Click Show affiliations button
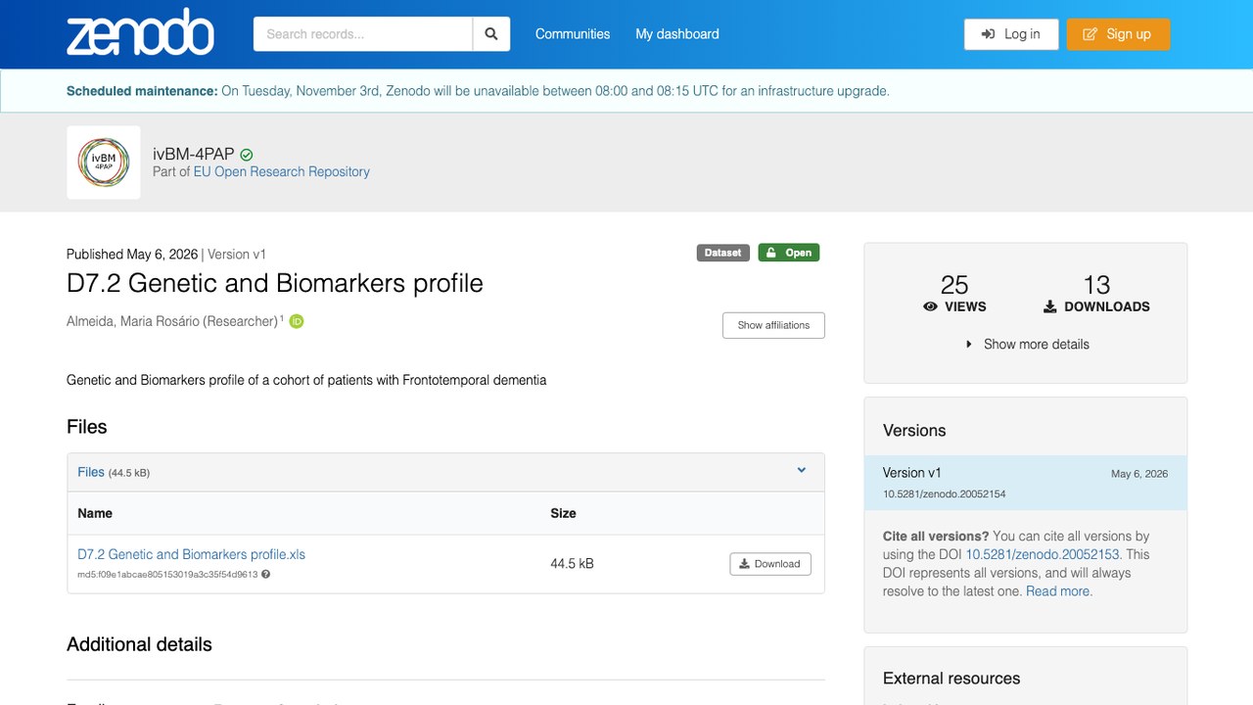The image size is (1253, 705). tap(773, 325)
